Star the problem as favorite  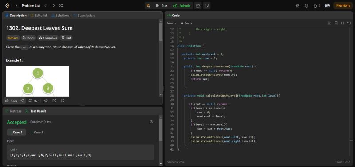[46, 101]
